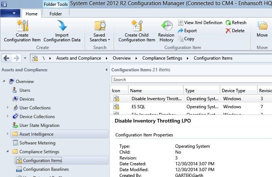Sort by the Type column header
Viewport: 272px width, 177px height.
202,90
